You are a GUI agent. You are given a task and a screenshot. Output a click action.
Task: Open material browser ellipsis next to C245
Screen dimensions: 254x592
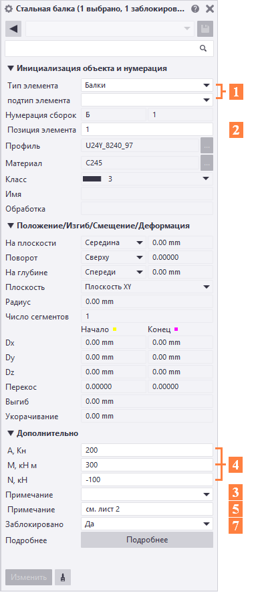(x=207, y=163)
